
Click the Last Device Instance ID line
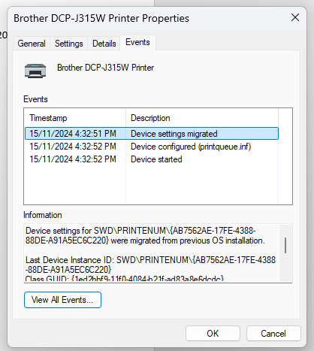150,265
